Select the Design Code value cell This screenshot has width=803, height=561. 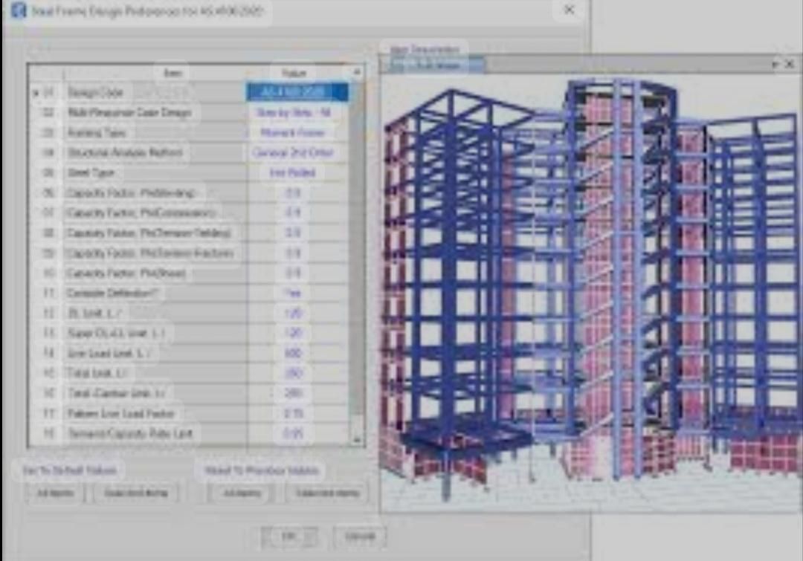pyautogui.click(x=297, y=92)
